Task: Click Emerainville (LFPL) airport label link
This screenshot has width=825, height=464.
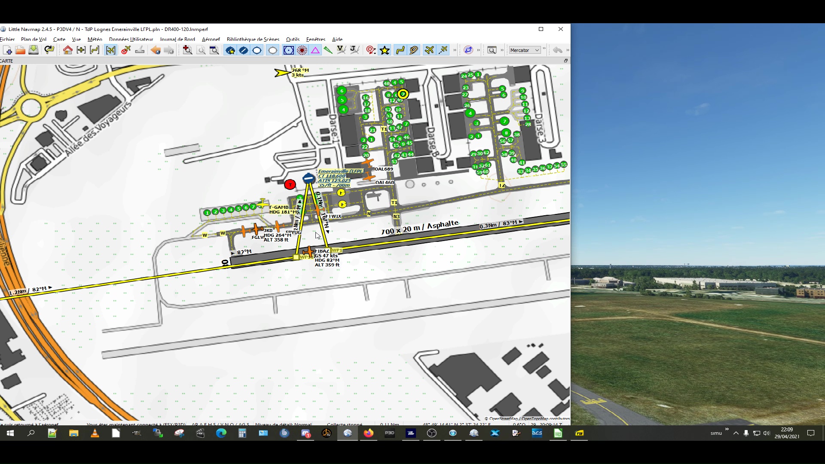Action: [x=341, y=171]
